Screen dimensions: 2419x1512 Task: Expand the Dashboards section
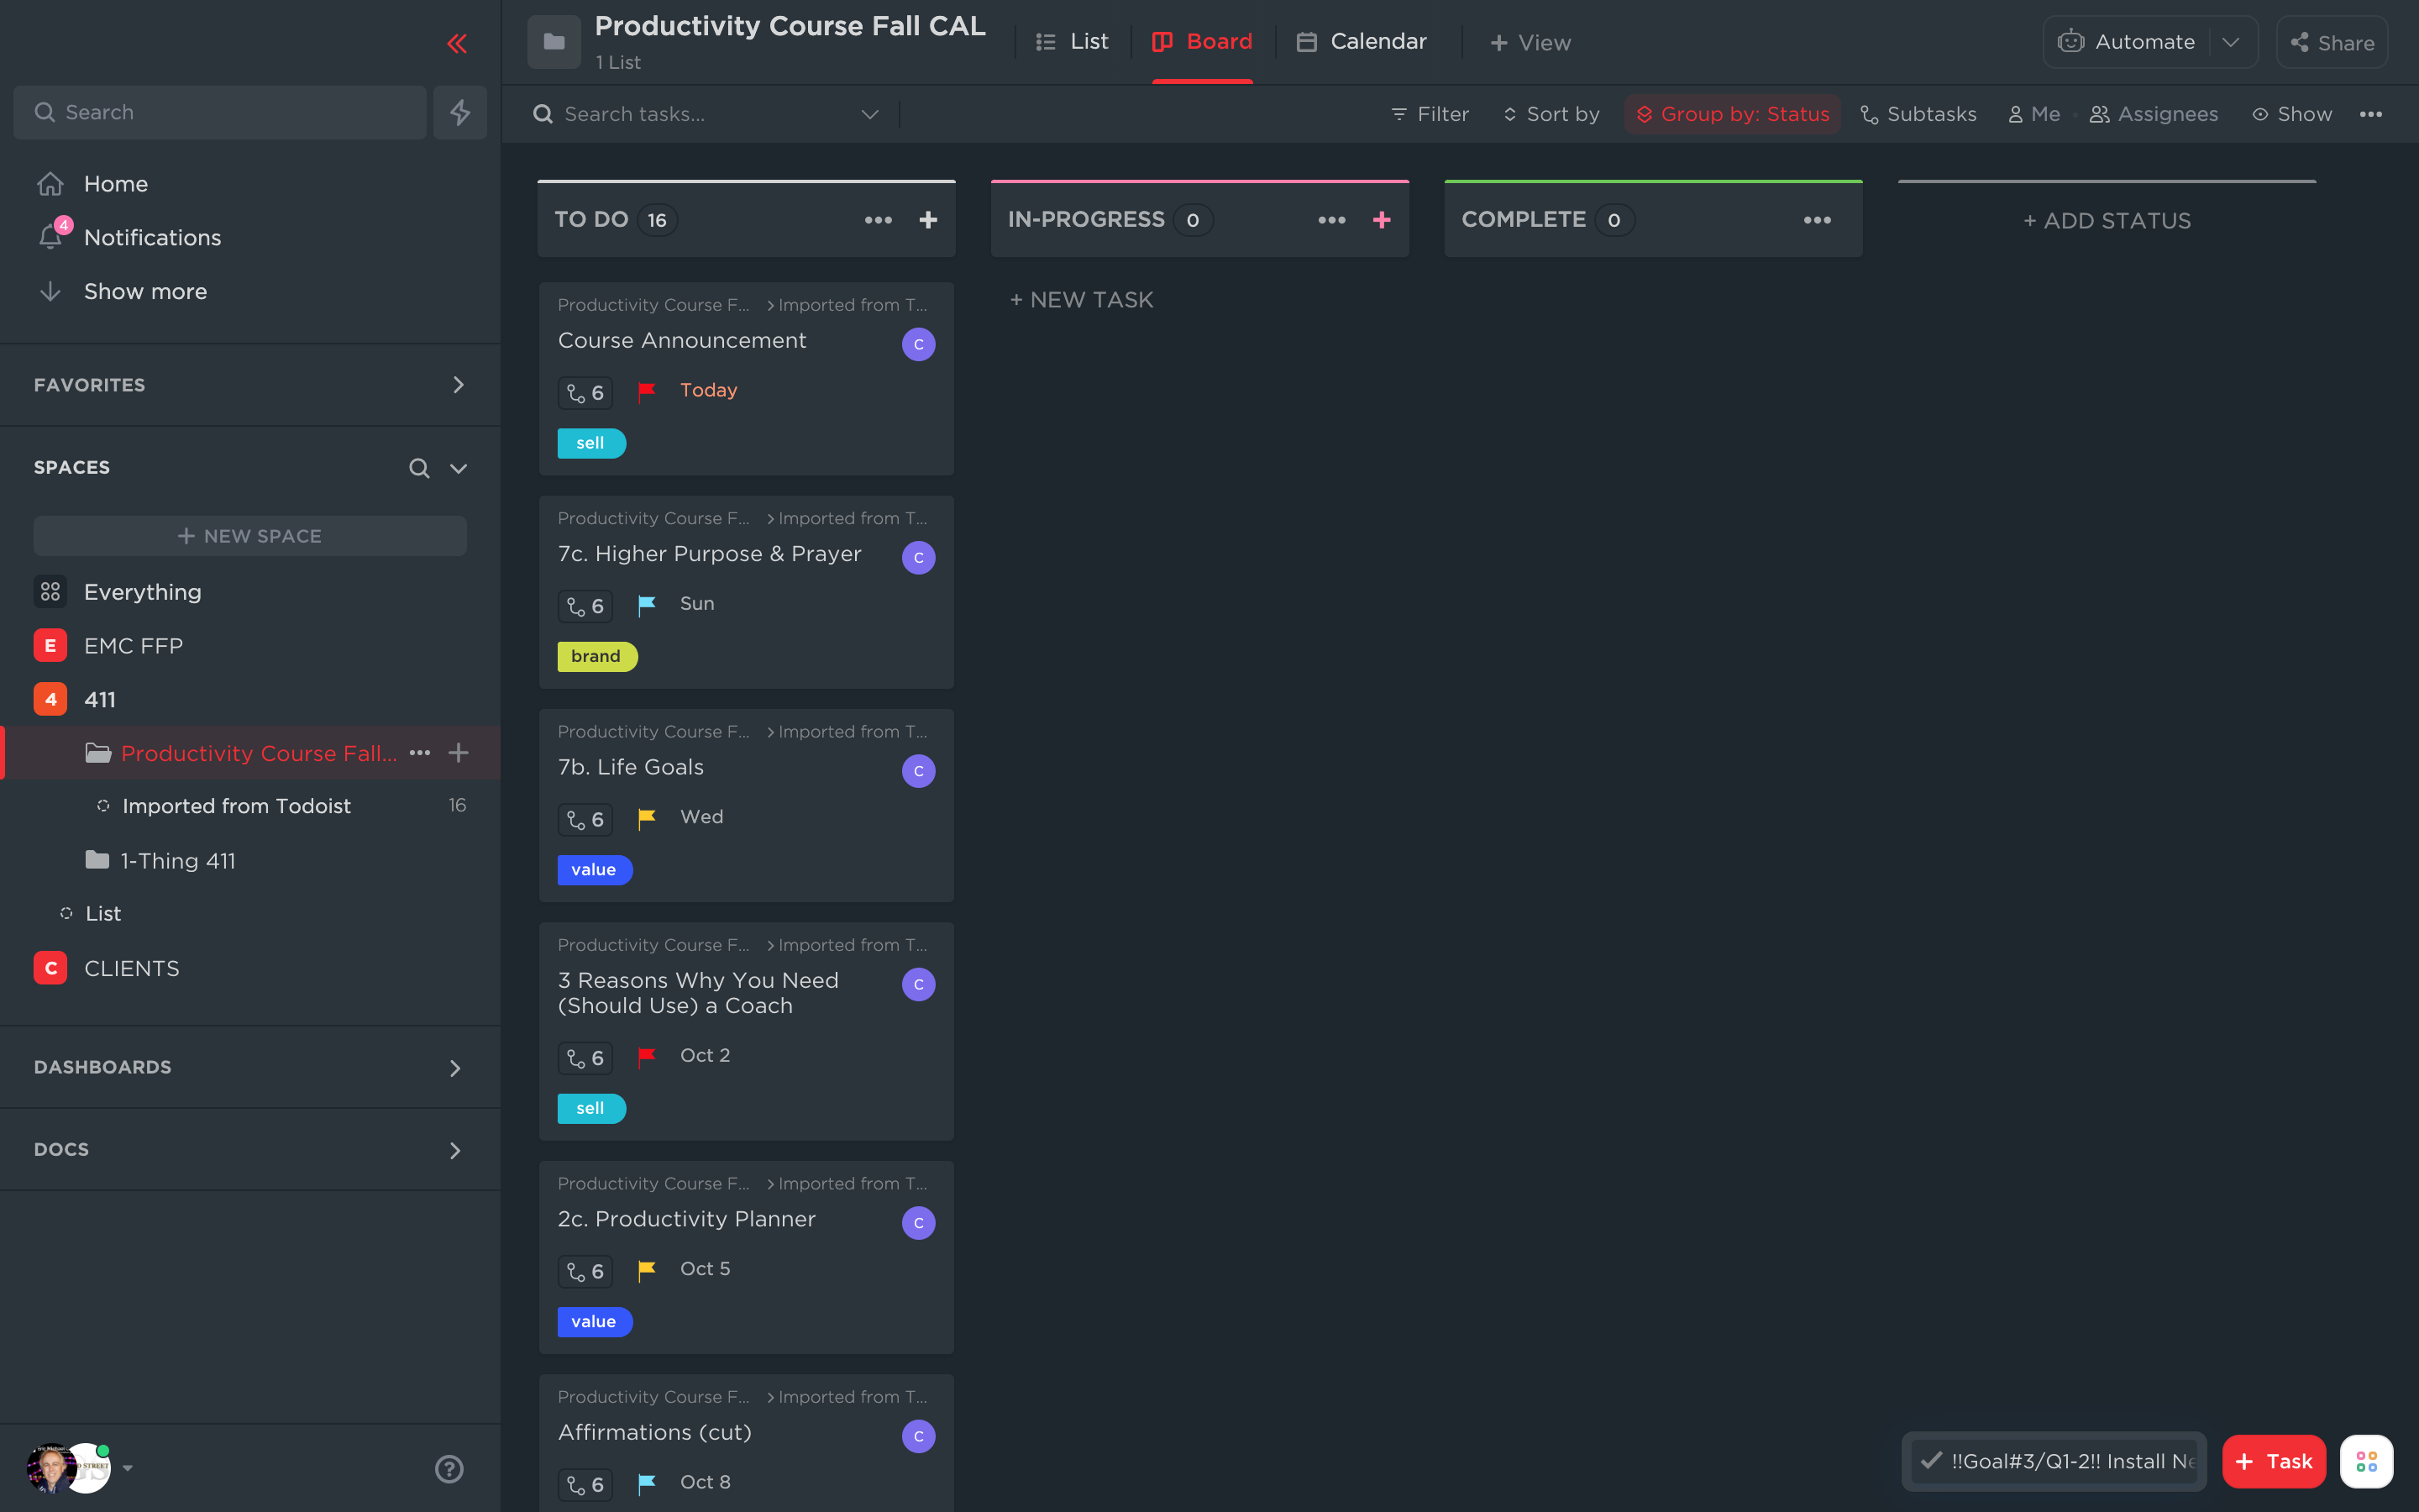(x=454, y=1068)
